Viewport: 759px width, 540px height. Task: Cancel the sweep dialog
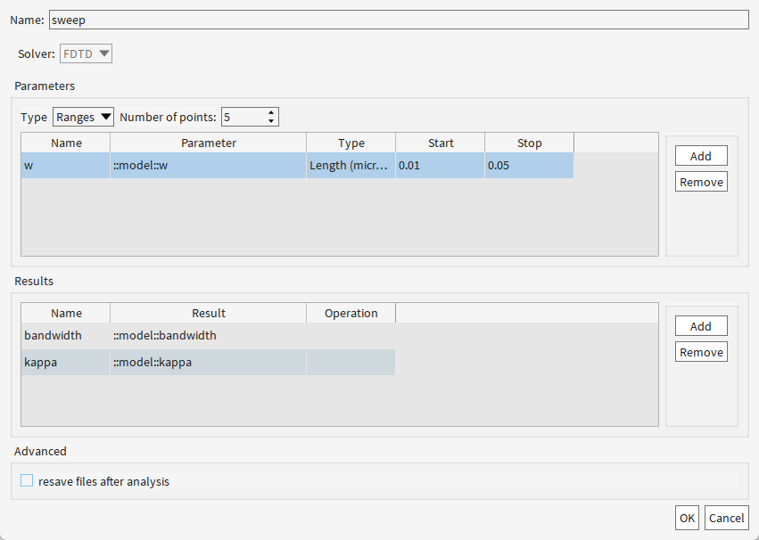click(727, 518)
